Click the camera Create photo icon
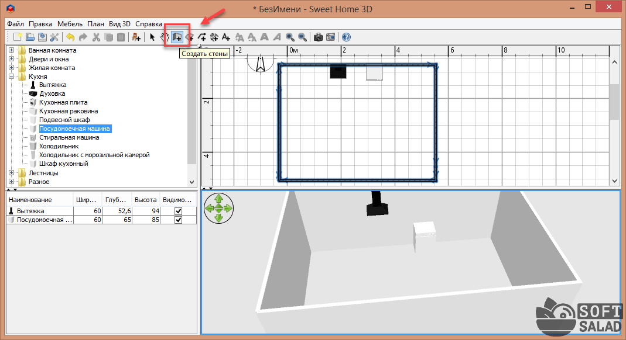Viewport: 626px width, 340px height. coord(318,37)
